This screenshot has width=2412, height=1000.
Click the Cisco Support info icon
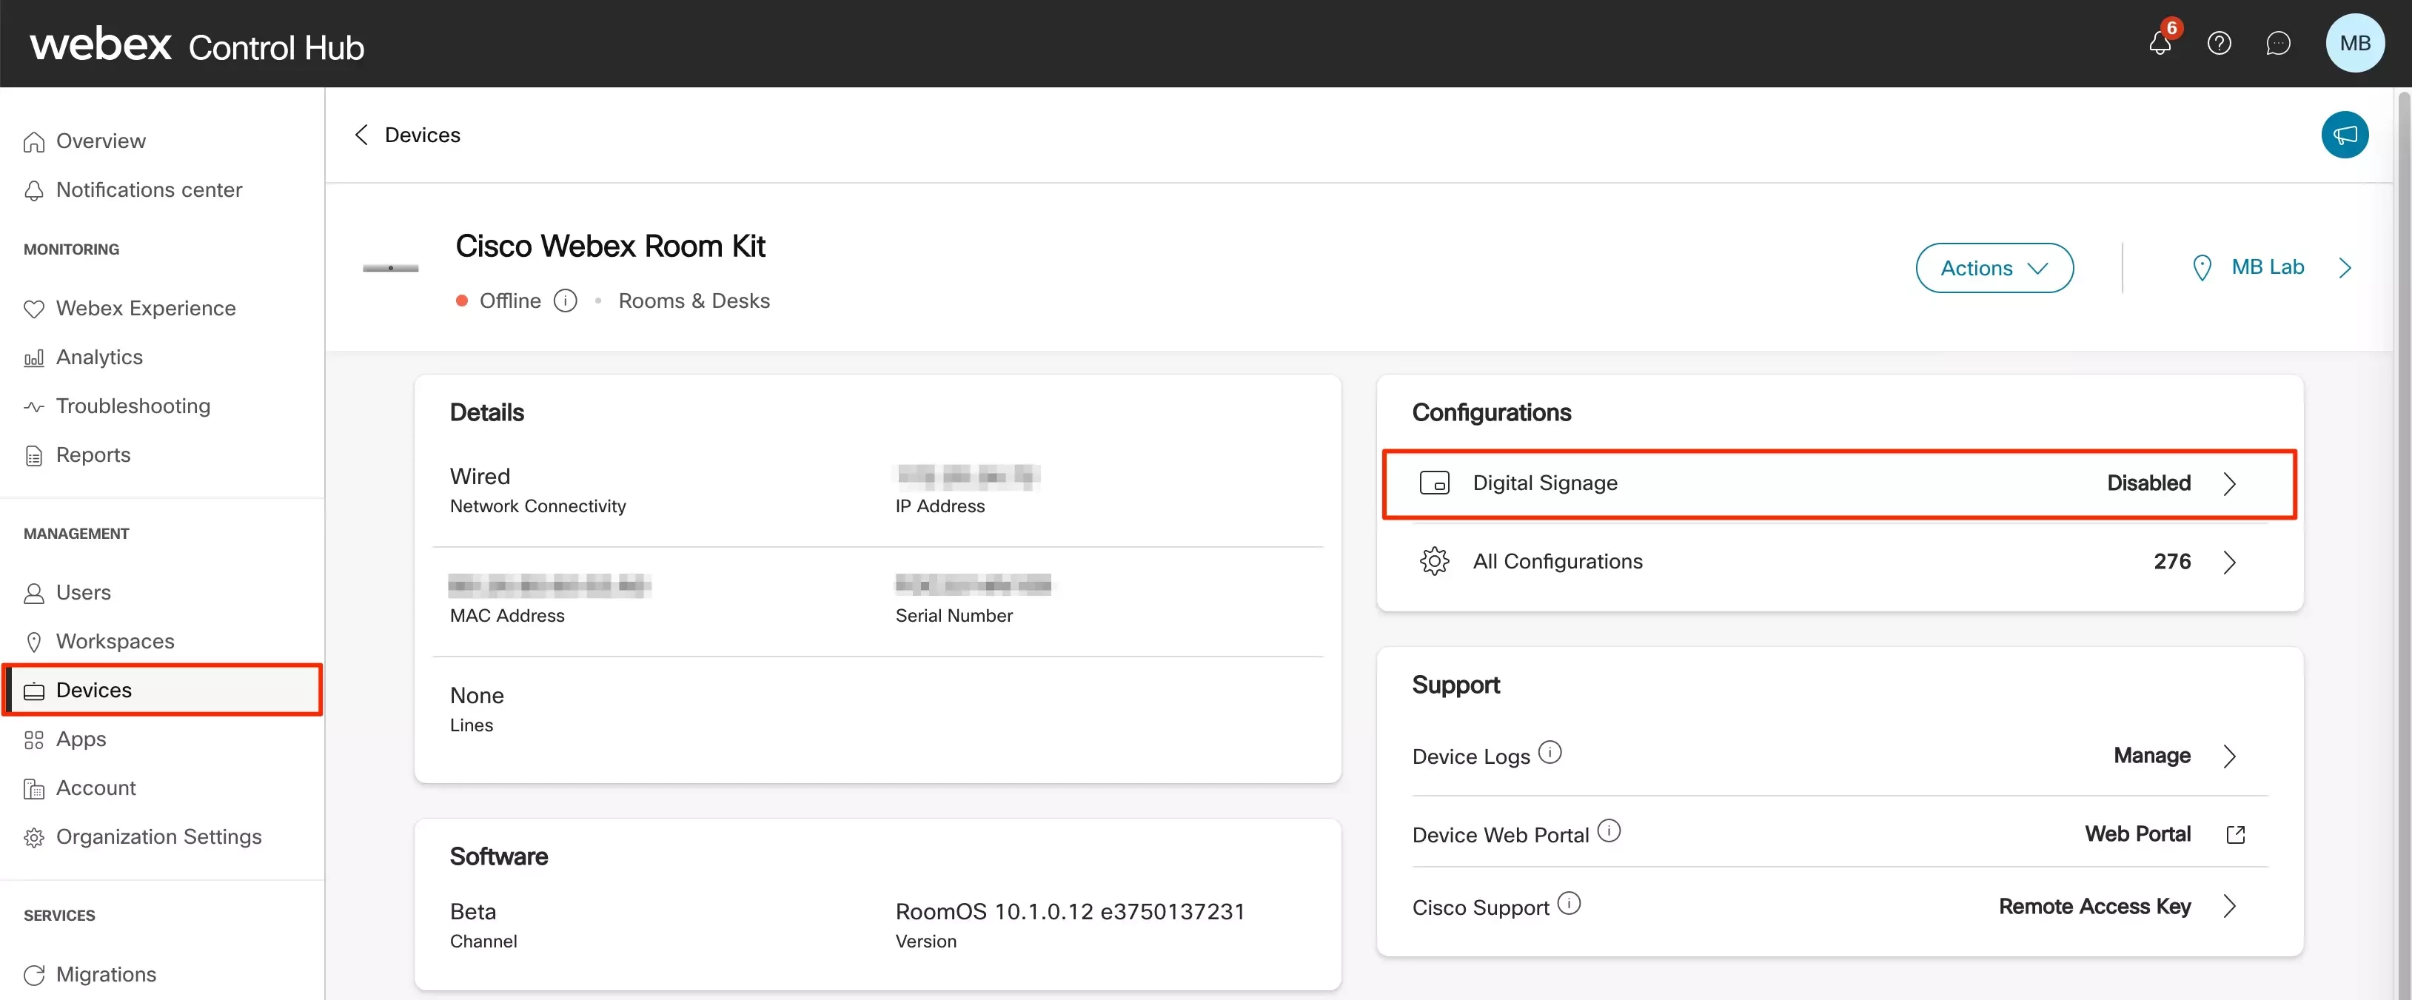pyautogui.click(x=1568, y=904)
